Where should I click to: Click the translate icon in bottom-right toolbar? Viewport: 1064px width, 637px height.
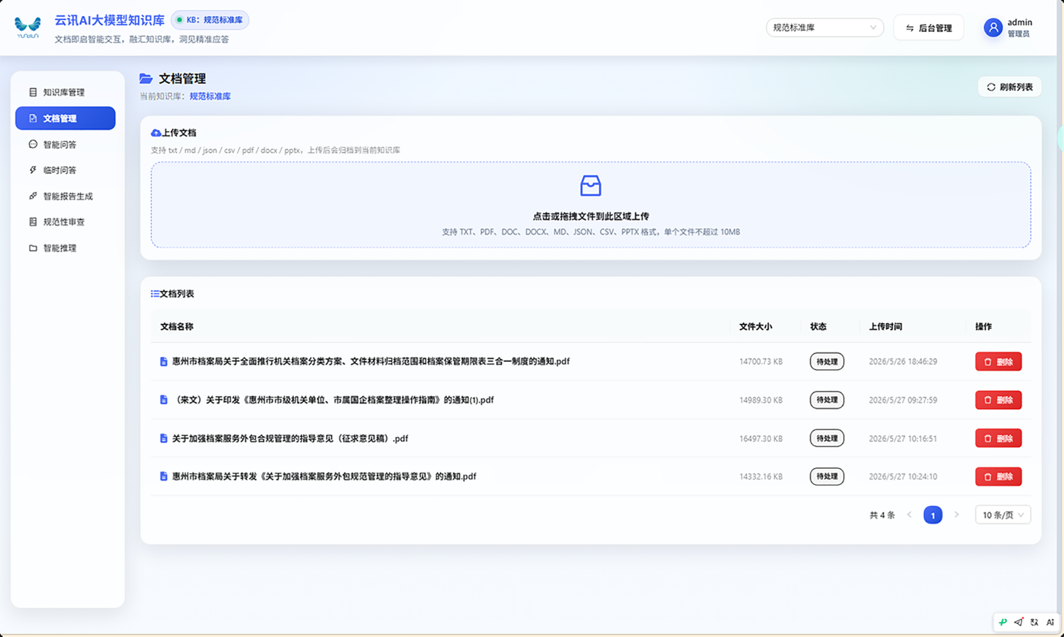tap(1034, 622)
